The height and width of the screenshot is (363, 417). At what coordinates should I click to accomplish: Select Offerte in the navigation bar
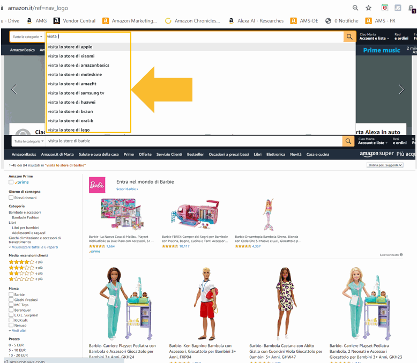click(145, 154)
